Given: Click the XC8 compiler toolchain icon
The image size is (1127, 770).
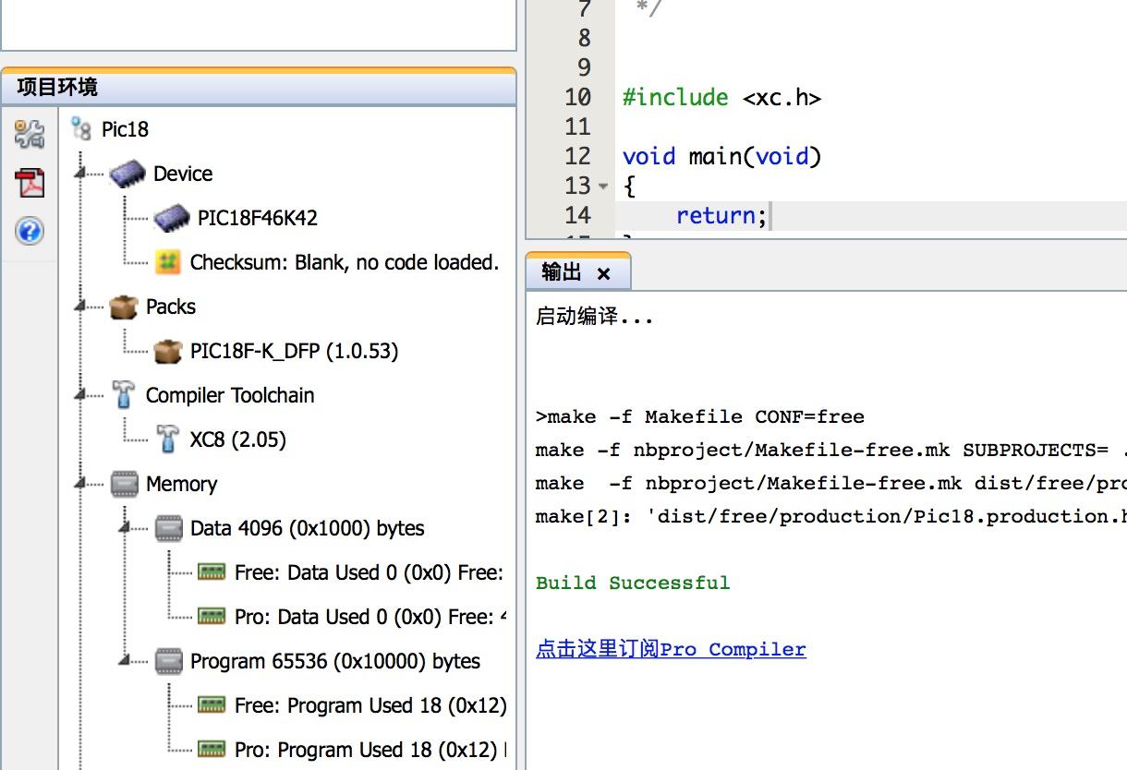Looking at the screenshot, I should 167,439.
